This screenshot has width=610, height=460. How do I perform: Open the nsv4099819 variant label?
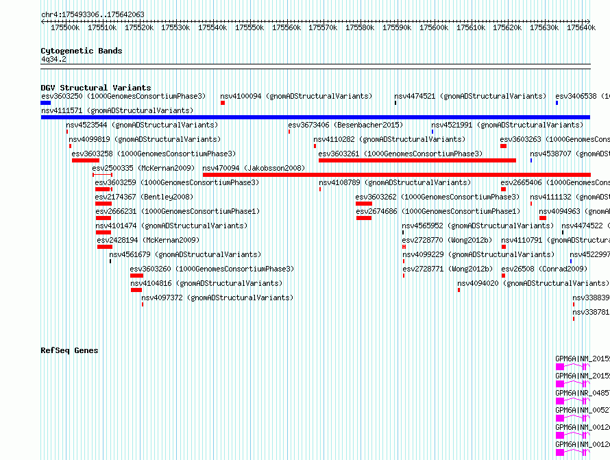(x=145, y=139)
